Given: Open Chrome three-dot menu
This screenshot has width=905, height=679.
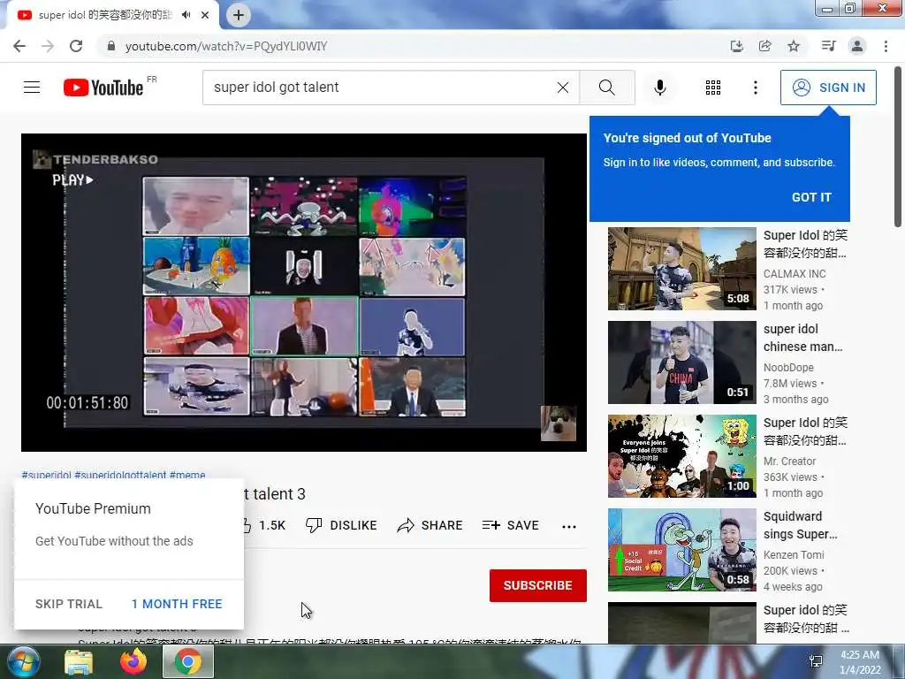Looking at the screenshot, I should (x=886, y=46).
